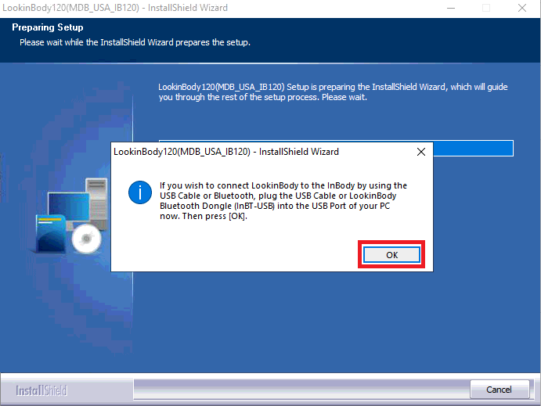Minimize the InstallShield Wizard window

[x=451, y=8]
